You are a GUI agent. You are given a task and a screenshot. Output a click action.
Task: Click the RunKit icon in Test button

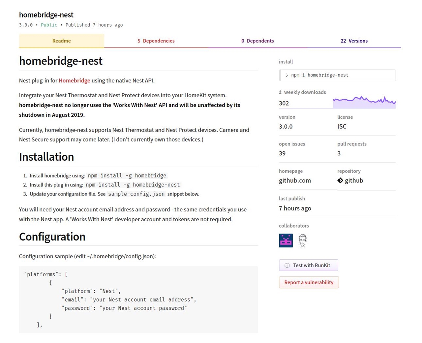(x=287, y=265)
